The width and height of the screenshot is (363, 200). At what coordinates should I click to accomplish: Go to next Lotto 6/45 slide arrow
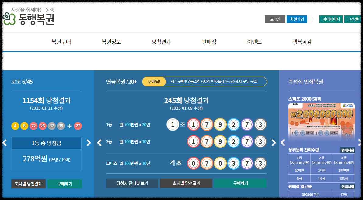tap(89, 143)
